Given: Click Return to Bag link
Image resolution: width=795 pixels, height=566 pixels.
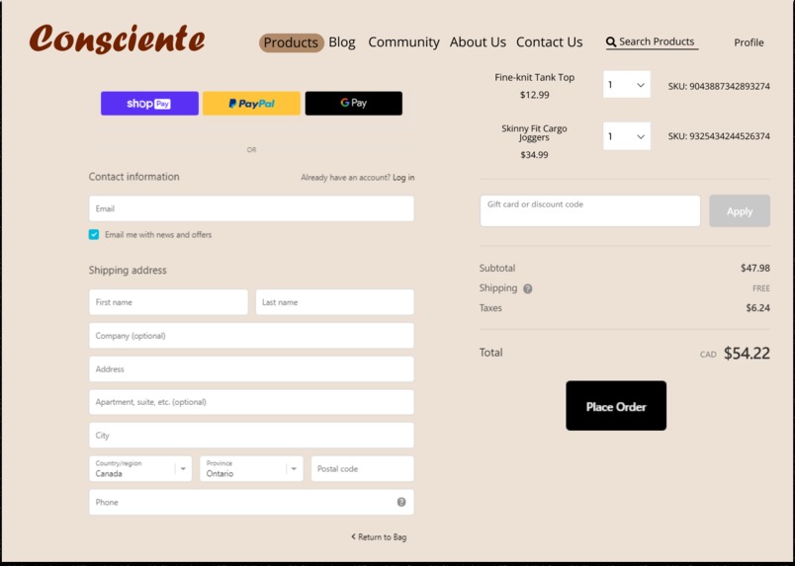Looking at the screenshot, I should 379,537.
